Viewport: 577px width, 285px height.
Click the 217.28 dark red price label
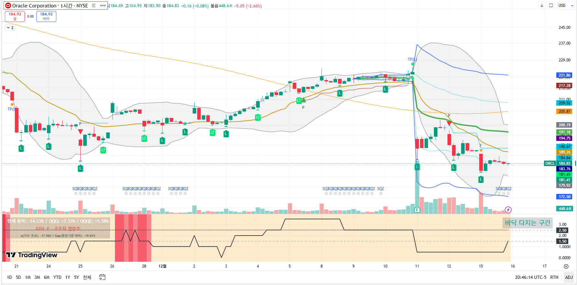click(x=564, y=86)
